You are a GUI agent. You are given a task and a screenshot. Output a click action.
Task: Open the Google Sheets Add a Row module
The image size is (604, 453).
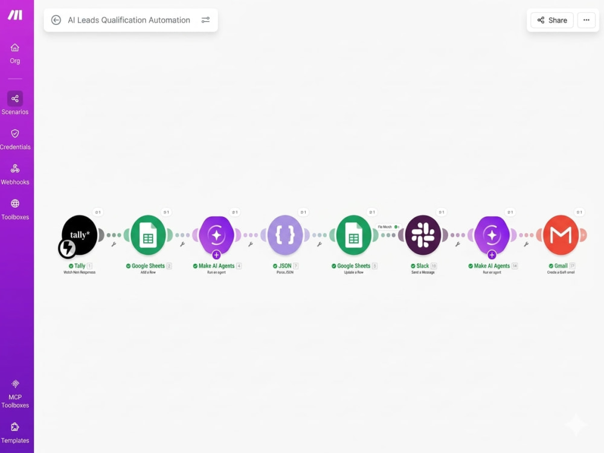click(149, 234)
